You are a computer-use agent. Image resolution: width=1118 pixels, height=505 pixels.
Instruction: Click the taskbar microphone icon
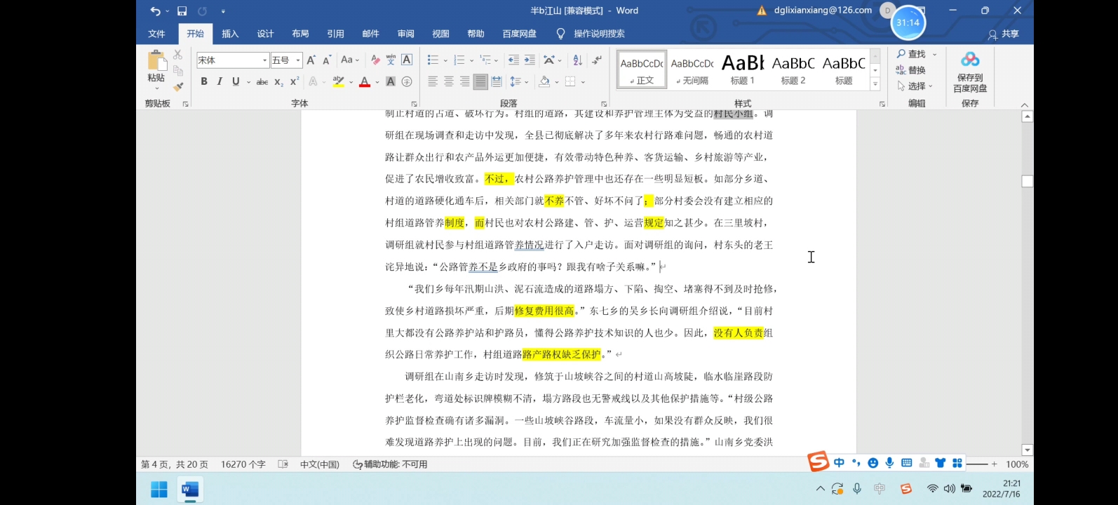coord(857,489)
